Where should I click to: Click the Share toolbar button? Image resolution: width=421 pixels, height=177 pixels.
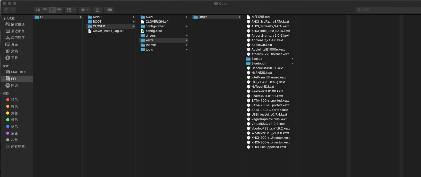point(98,10)
